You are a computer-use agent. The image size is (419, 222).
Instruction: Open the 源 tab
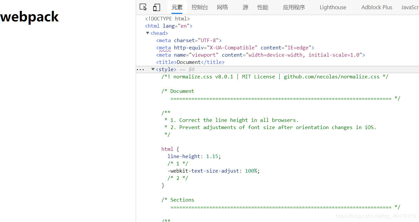point(245,7)
